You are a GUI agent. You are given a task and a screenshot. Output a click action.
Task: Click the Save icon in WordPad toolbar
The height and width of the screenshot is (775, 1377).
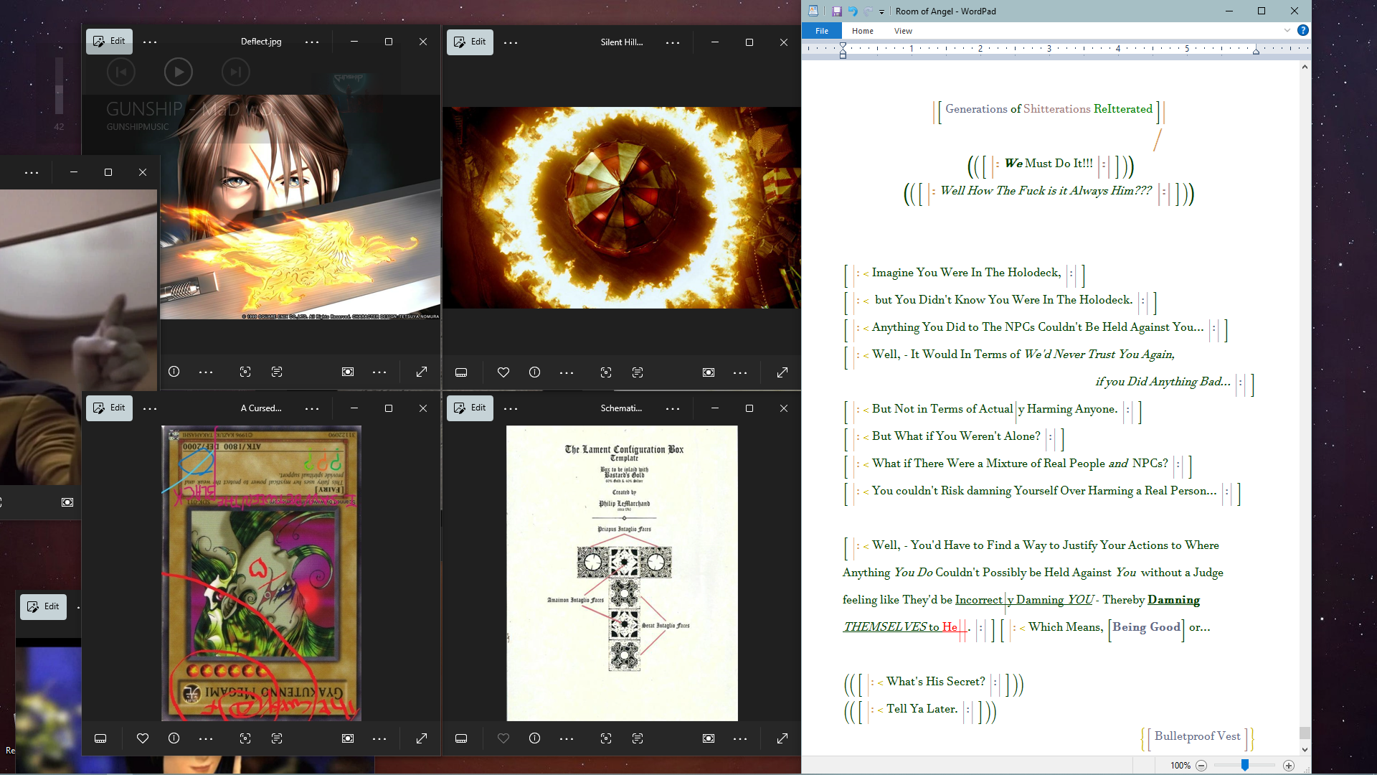pos(836,11)
